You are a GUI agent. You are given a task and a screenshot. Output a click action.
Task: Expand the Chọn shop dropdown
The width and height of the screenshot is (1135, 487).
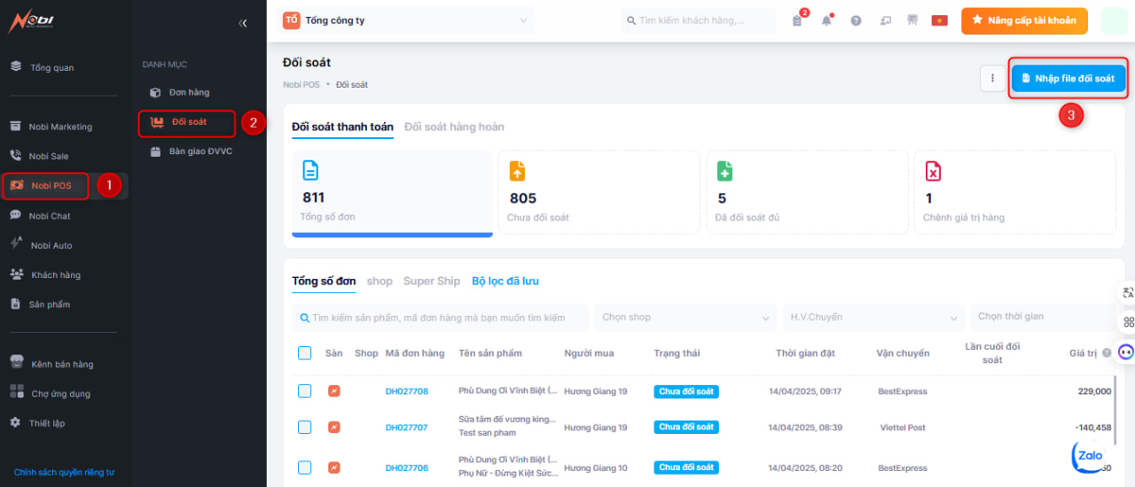click(x=685, y=317)
